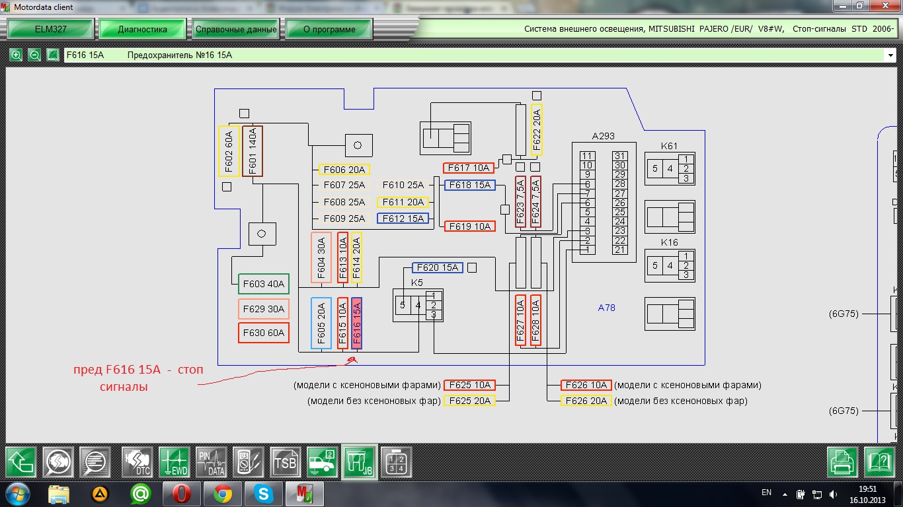903x507 pixels.
Task: Click the multimeter measurement icon
Action: click(x=248, y=462)
